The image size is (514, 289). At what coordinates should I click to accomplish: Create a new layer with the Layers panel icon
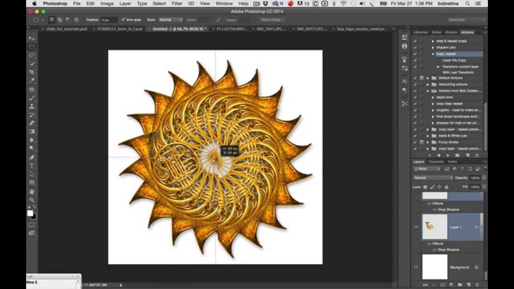pyautogui.click(x=468, y=285)
